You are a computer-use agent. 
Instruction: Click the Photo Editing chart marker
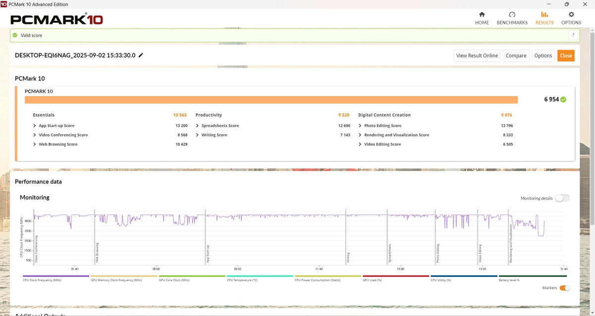point(437,253)
